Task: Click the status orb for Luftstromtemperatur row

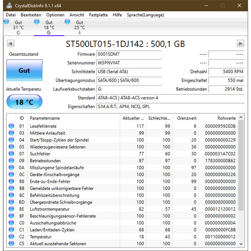Action: pos(11,209)
